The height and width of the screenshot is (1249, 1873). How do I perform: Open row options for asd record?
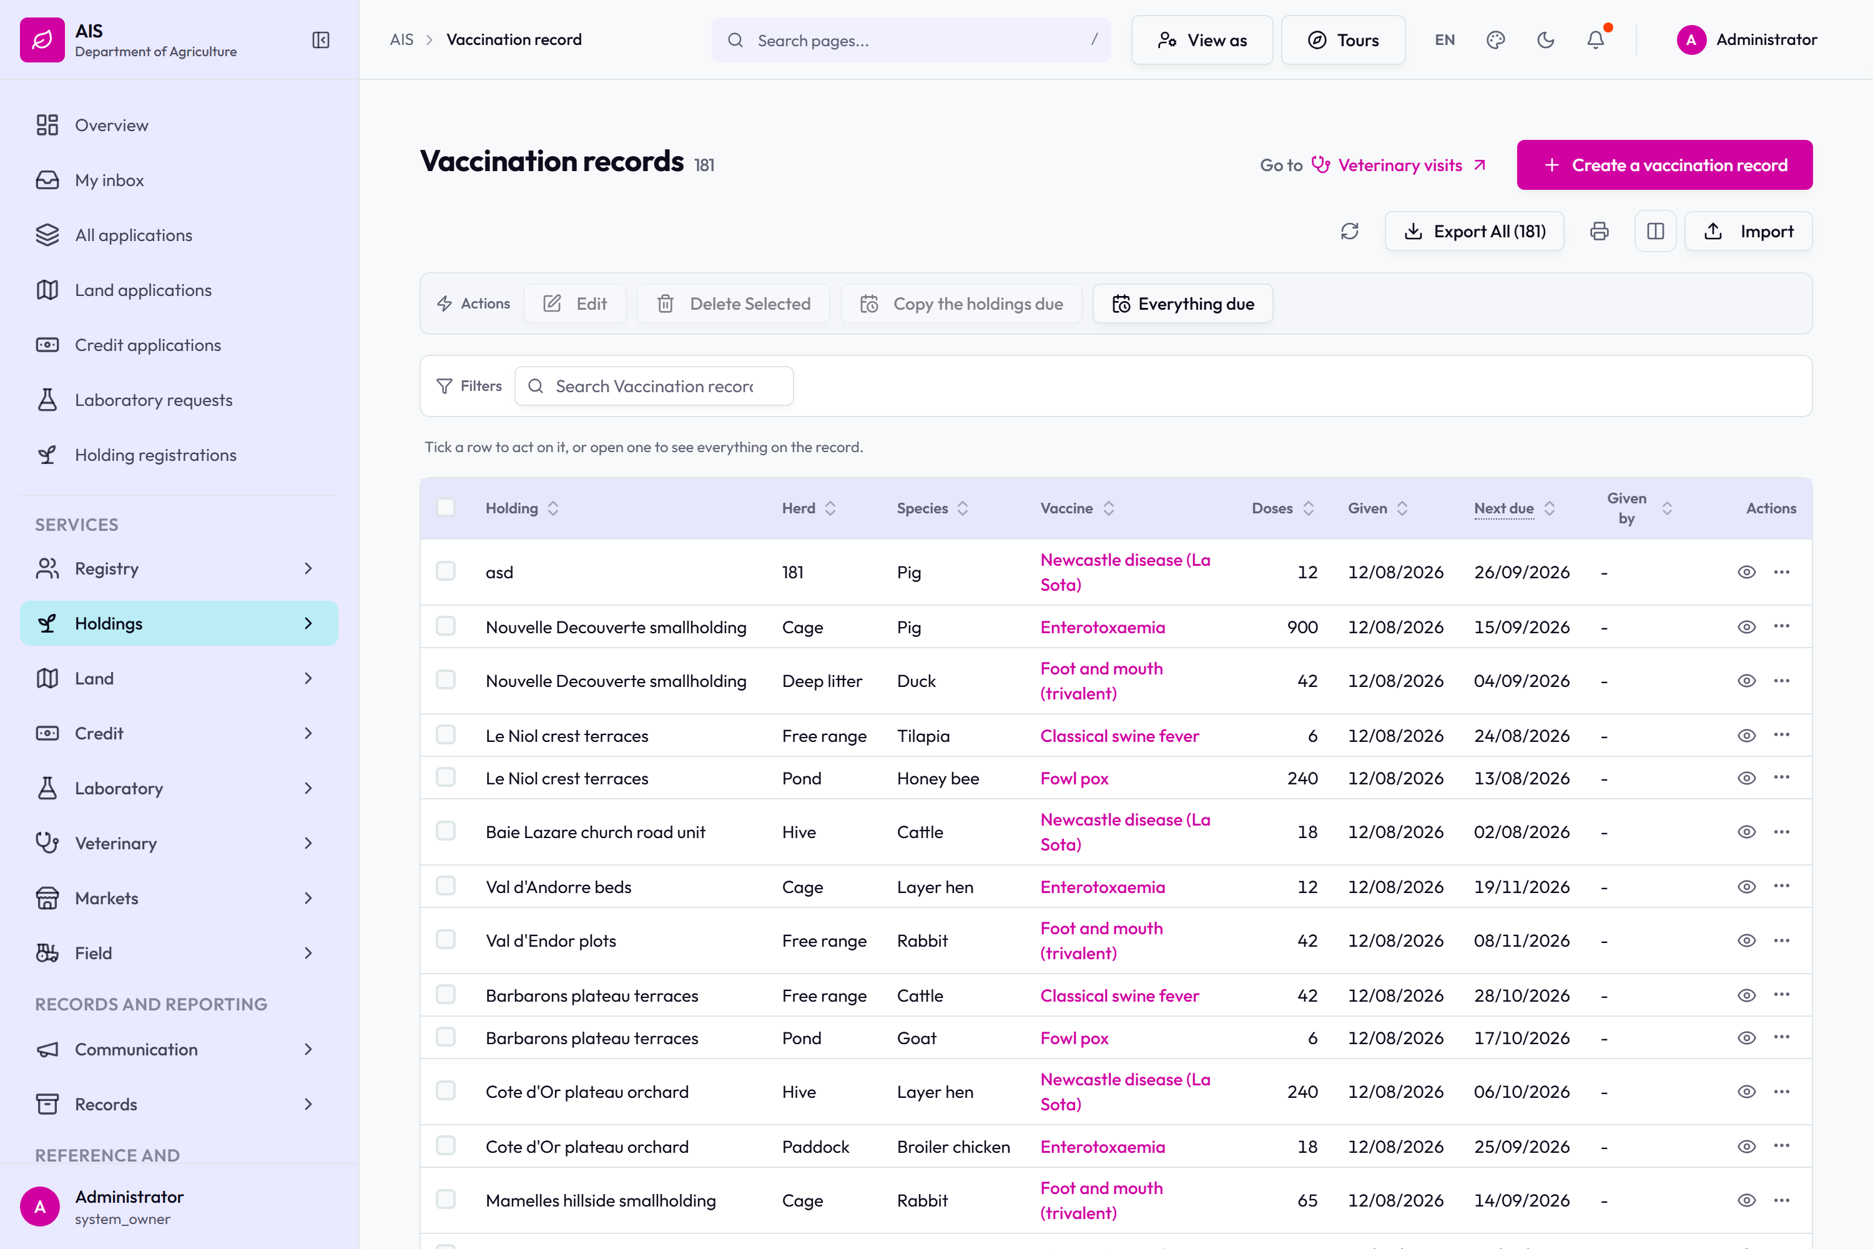pyautogui.click(x=1781, y=572)
